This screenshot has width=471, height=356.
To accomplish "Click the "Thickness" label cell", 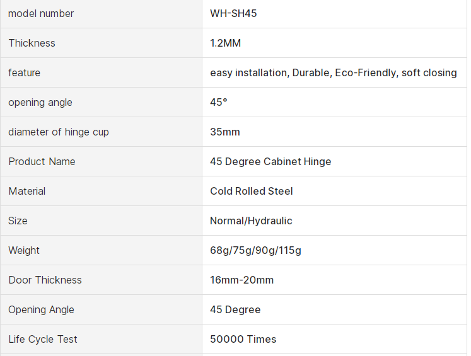I will (x=32, y=43).
